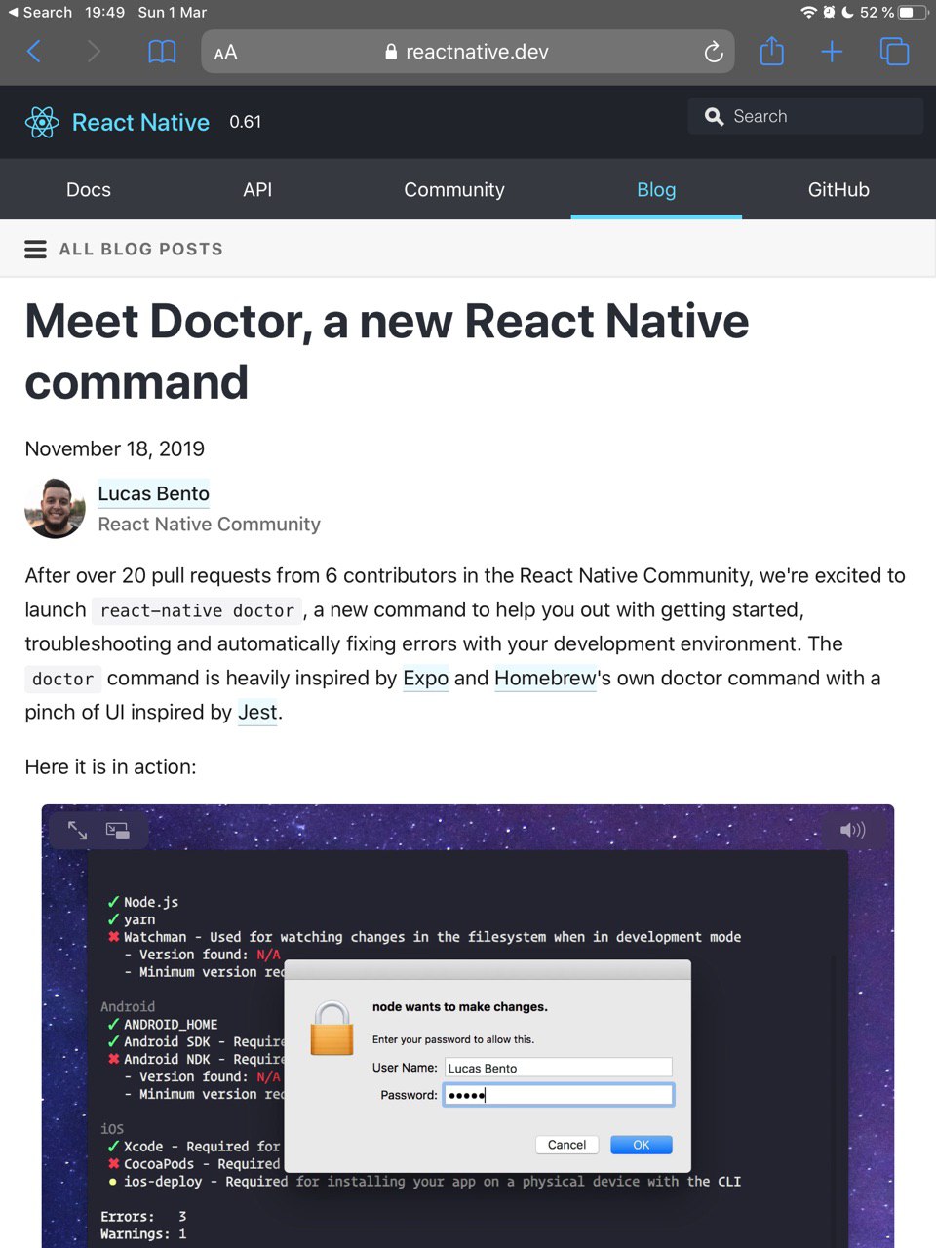Click the ANDROID_HOME line in terminal

[163, 1024]
